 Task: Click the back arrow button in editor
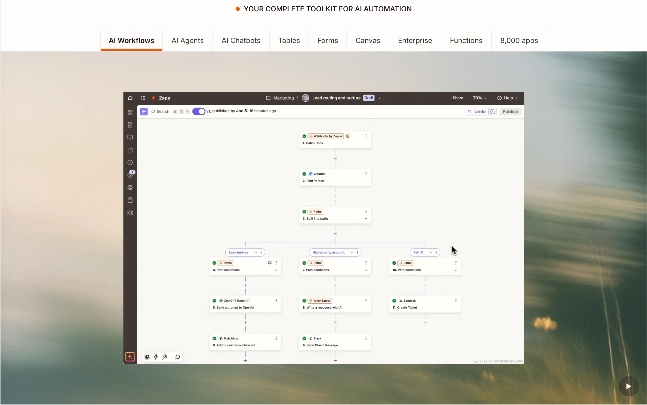(x=144, y=111)
